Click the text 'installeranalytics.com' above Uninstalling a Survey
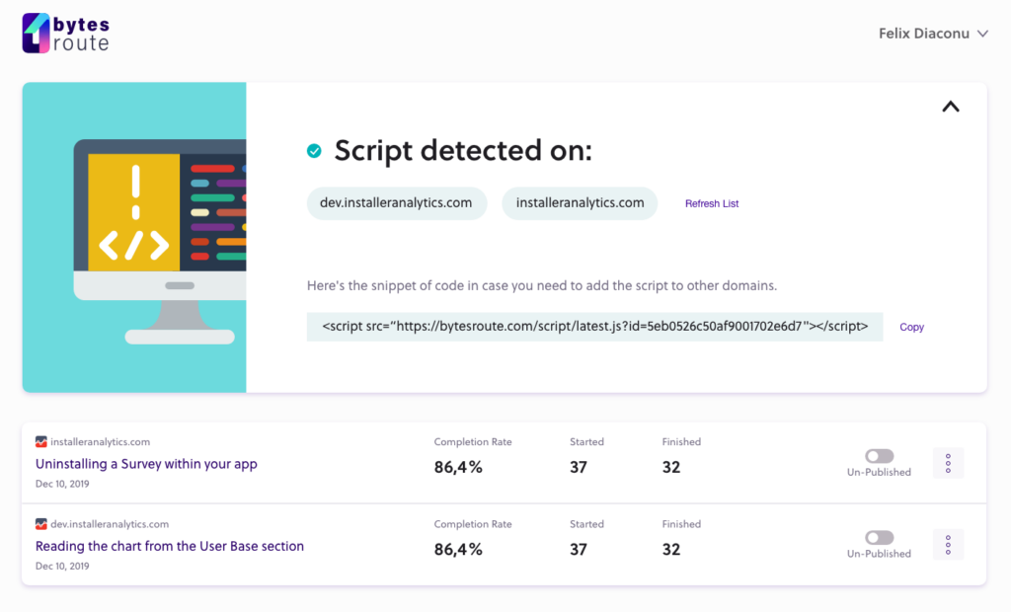The height and width of the screenshot is (612, 1011). [x=100, y=442]
